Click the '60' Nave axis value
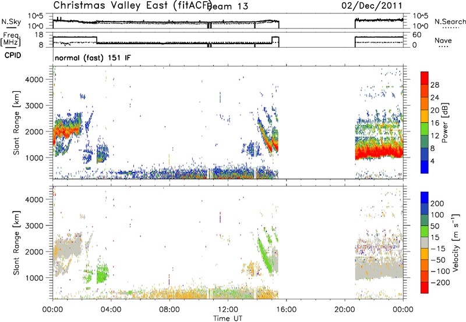Screen dimensions: 466x322 416,35
